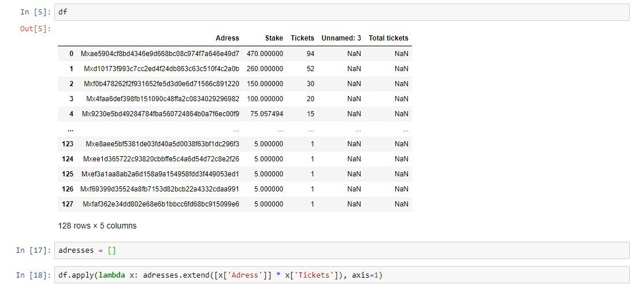Screen dimensions: 635x284
Task: Click stake value 150.000000
Action: [265, 84]
